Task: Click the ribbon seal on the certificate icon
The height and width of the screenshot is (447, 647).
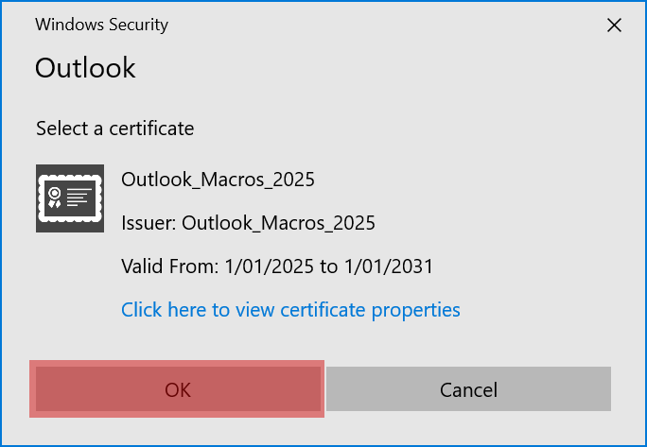Action: pos(56,198)
